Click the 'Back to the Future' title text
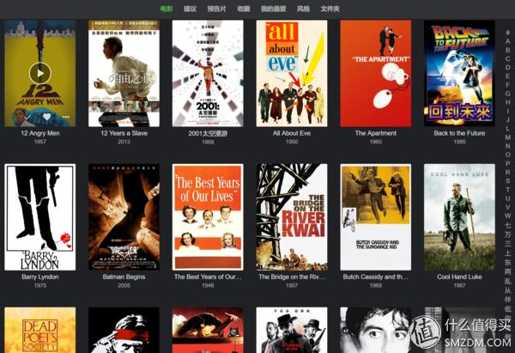This screenshot has height=353, width=515. click(459, 133)
